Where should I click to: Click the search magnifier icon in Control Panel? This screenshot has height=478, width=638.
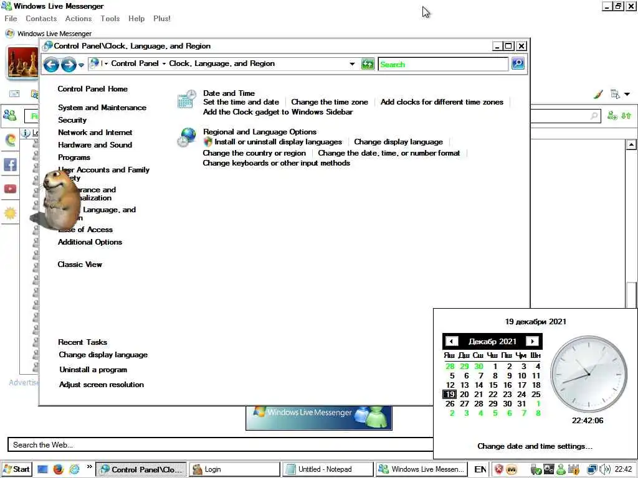pyautogui.click(x=518, y=63)
